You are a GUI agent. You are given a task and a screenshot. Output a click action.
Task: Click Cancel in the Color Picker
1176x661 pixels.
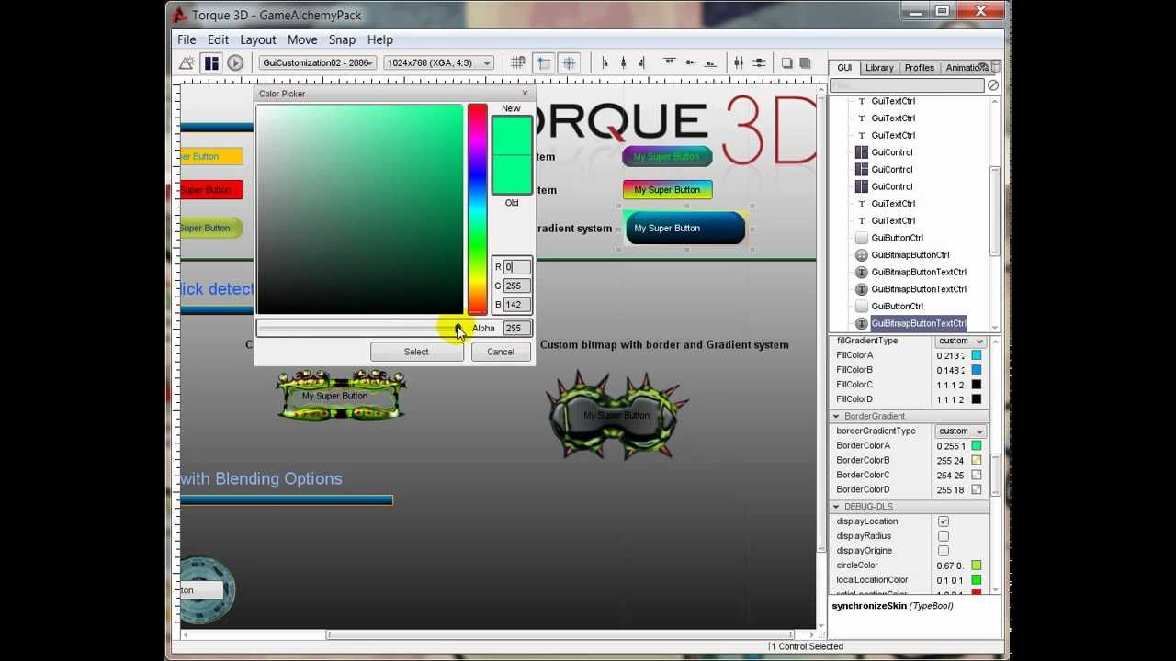point(501,352)
